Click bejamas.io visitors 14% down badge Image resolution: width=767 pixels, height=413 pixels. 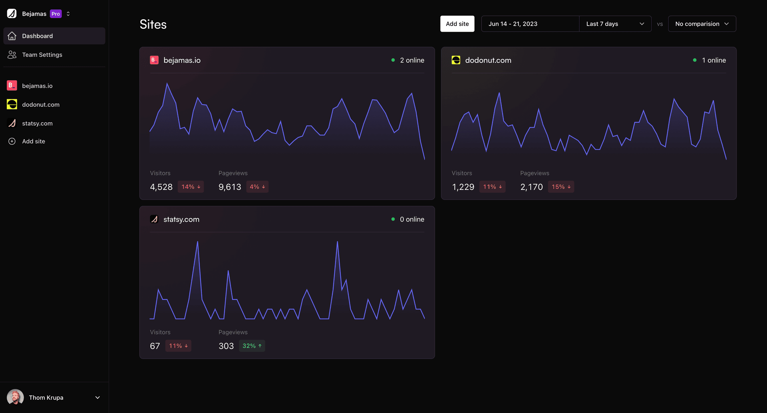click(191, 187)
